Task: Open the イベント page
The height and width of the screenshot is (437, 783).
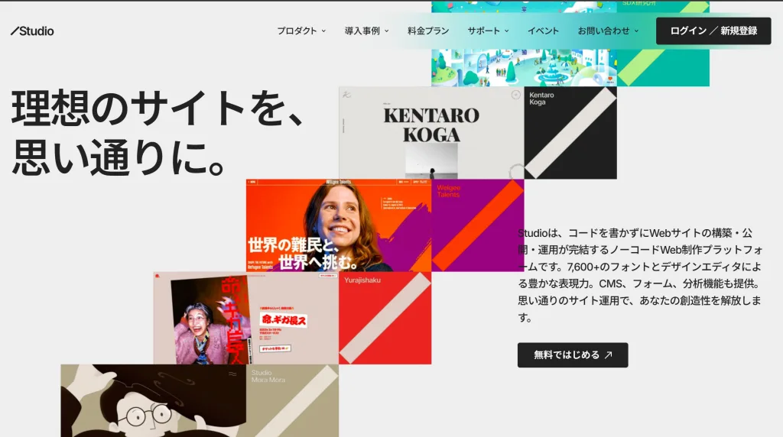Action: point(544,31)
